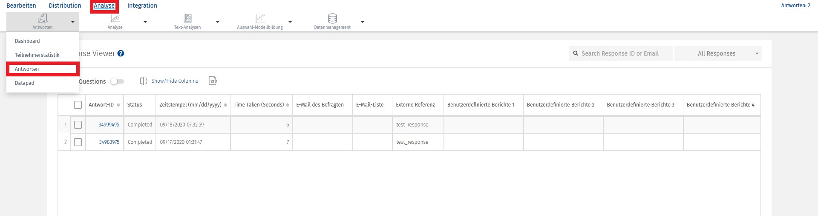Click the Response Viewer help icon

pos(121,53)
